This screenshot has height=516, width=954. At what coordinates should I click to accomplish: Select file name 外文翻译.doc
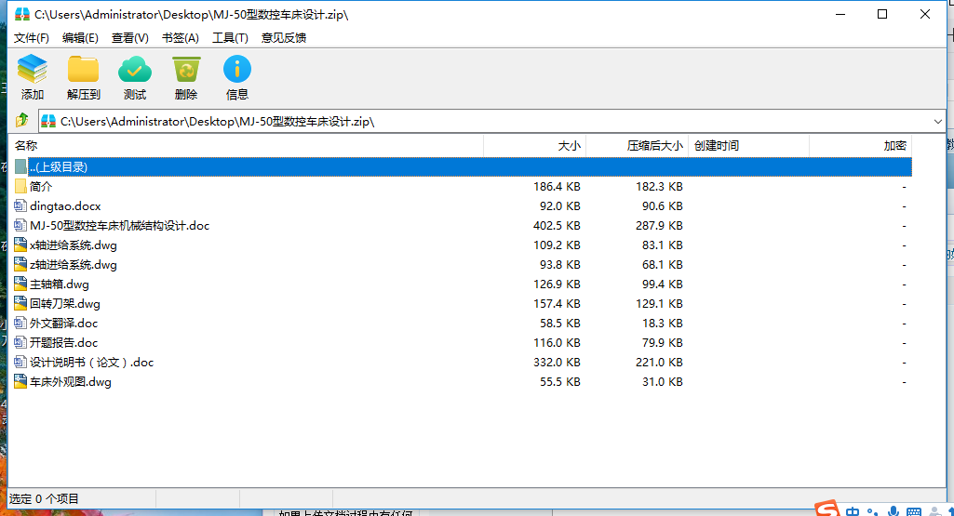click(x=63, y=323)
